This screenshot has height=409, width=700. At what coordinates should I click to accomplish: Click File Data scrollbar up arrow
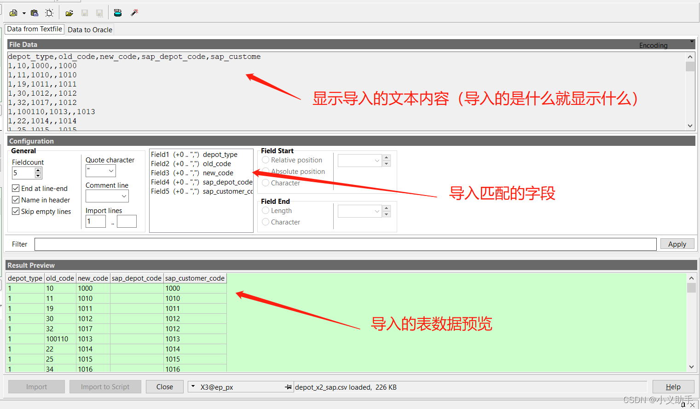pos(690,57)
